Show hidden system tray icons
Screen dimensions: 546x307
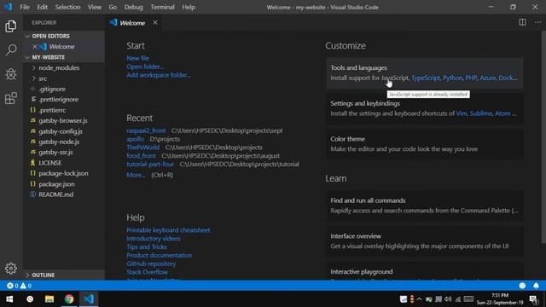(x=419, y=299)
